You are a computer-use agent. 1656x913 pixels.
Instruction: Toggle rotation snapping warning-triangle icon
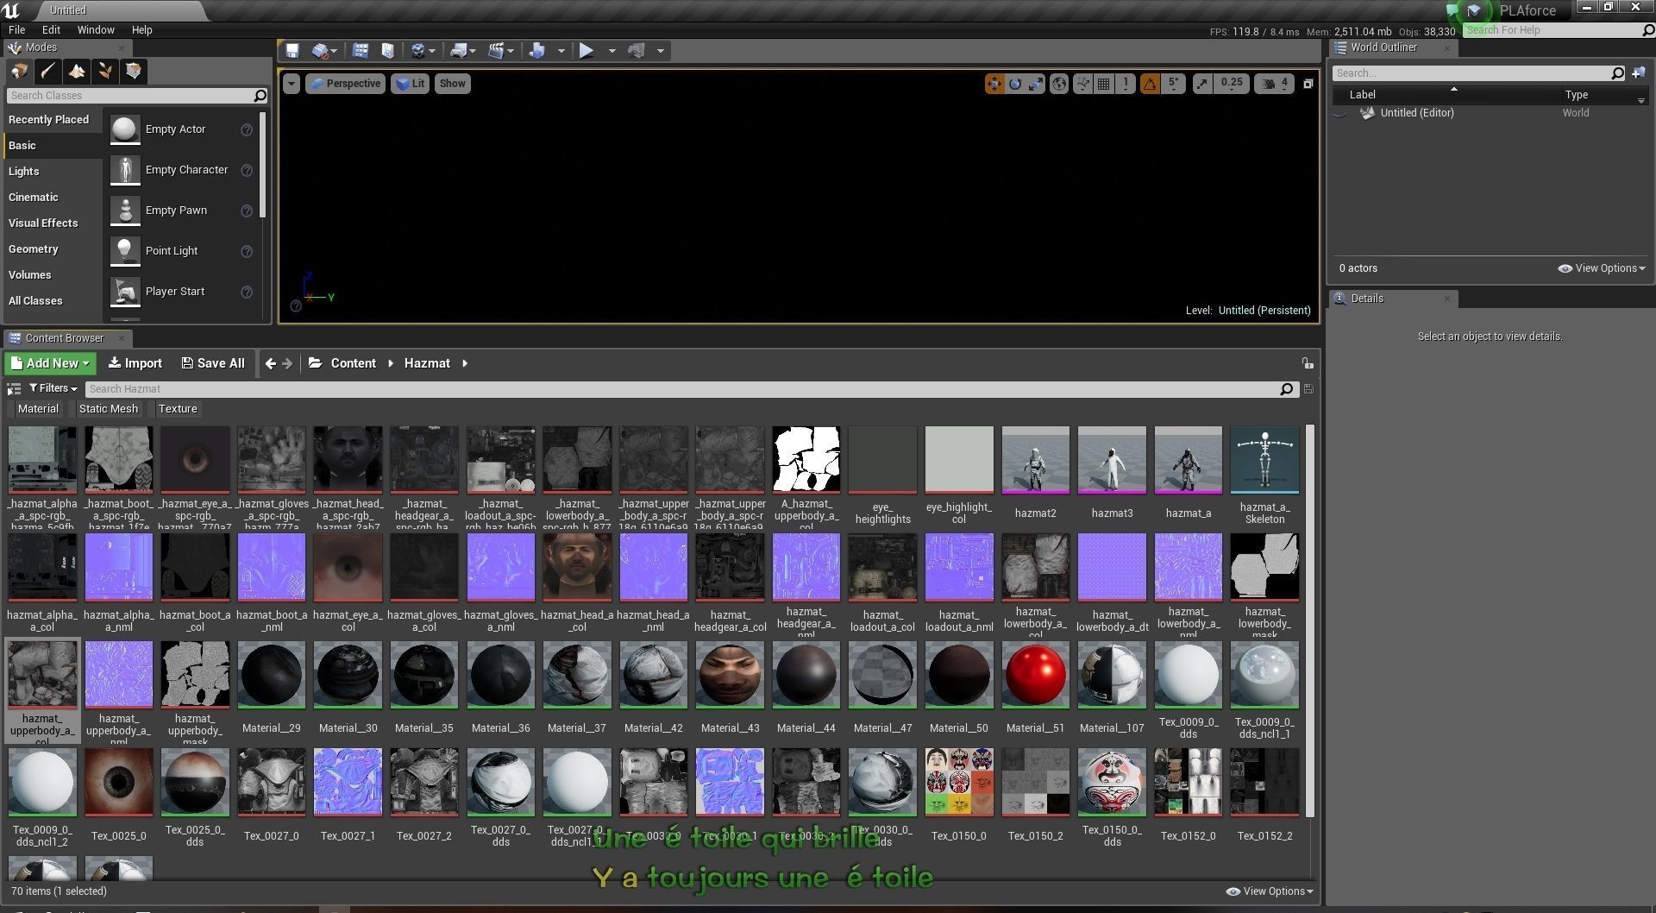pyautogui.click(x=1150, y=84)
